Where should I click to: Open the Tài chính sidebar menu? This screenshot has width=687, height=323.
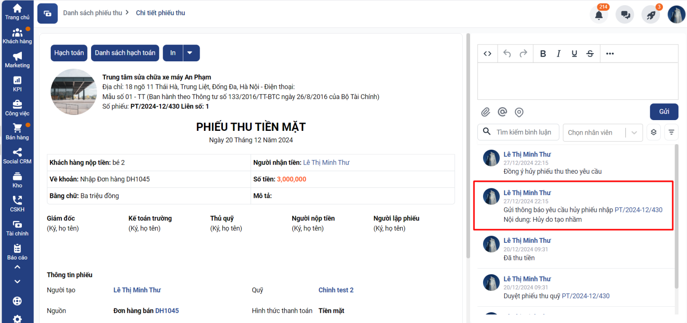pos(17,228)
